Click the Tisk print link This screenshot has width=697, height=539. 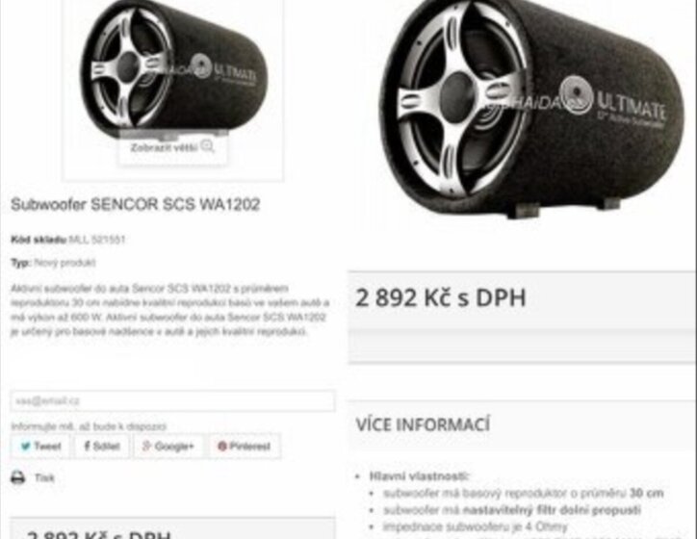pos(44,478)
